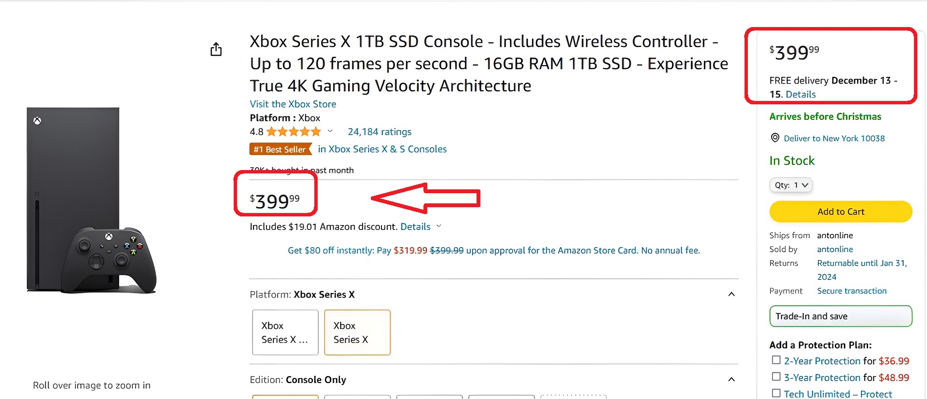Open the Qty quantity dropdown
The height and width of the screenshot is (399, 927).
tap(791, 185)
